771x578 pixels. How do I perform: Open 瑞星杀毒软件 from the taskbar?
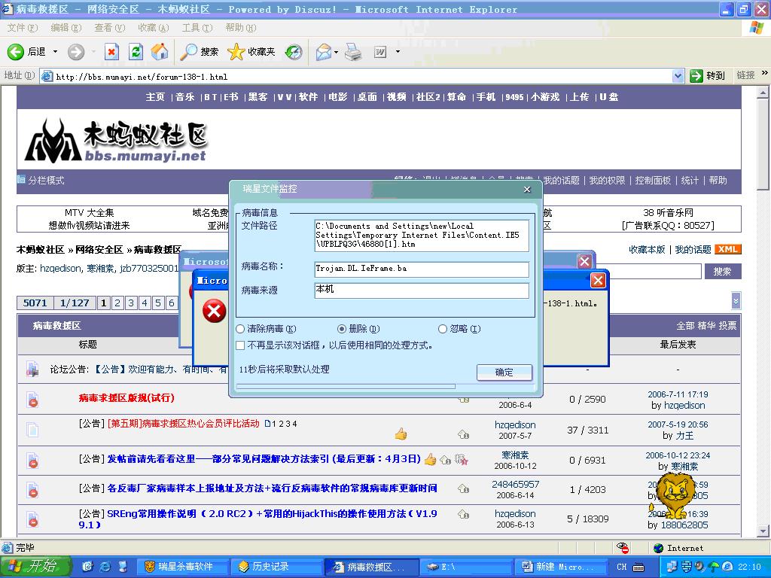(181, 567)
